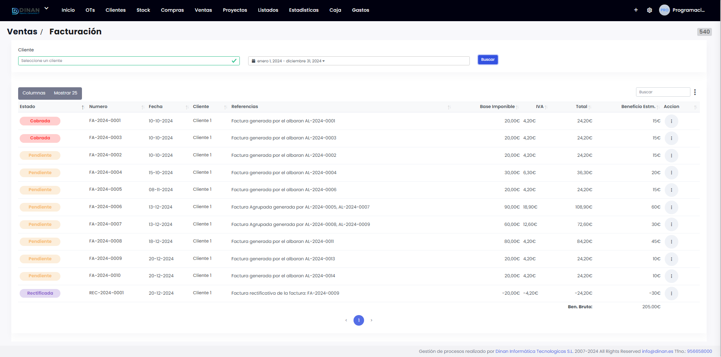Toggle sorting on the Fecha column
The width and height of the screenshot is (721, 357).
tap(187, 107)
